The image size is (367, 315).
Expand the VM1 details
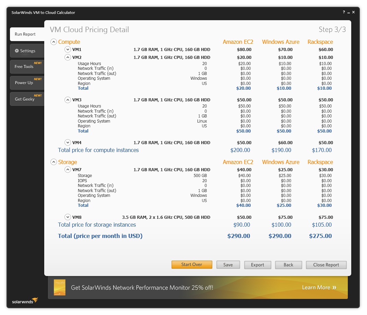[x=68, y=49]
